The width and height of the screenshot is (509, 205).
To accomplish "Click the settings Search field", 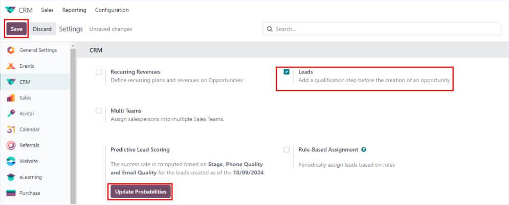I will (384, 29).
